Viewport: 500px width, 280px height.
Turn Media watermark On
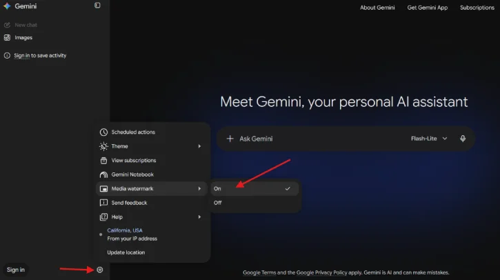pyautogui.click(x=254, y=189)
